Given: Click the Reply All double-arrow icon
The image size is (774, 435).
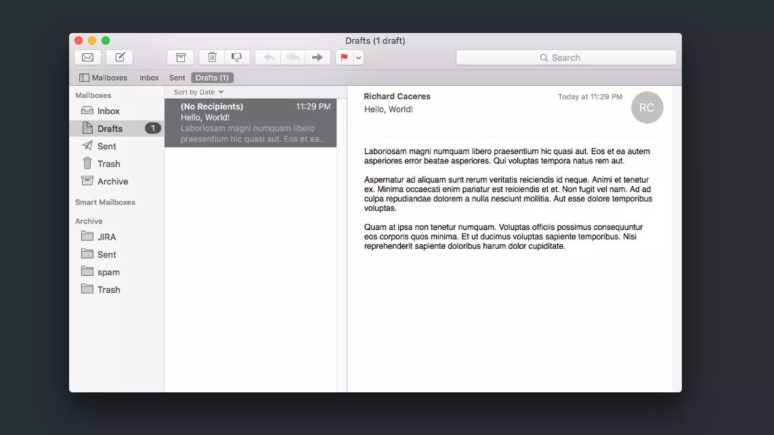Looking at the screenshot, I should pyautogui.click(x=293, y=57).
